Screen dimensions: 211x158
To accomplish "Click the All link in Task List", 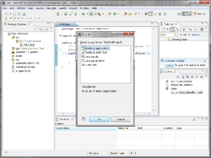I will coord(185,35).
